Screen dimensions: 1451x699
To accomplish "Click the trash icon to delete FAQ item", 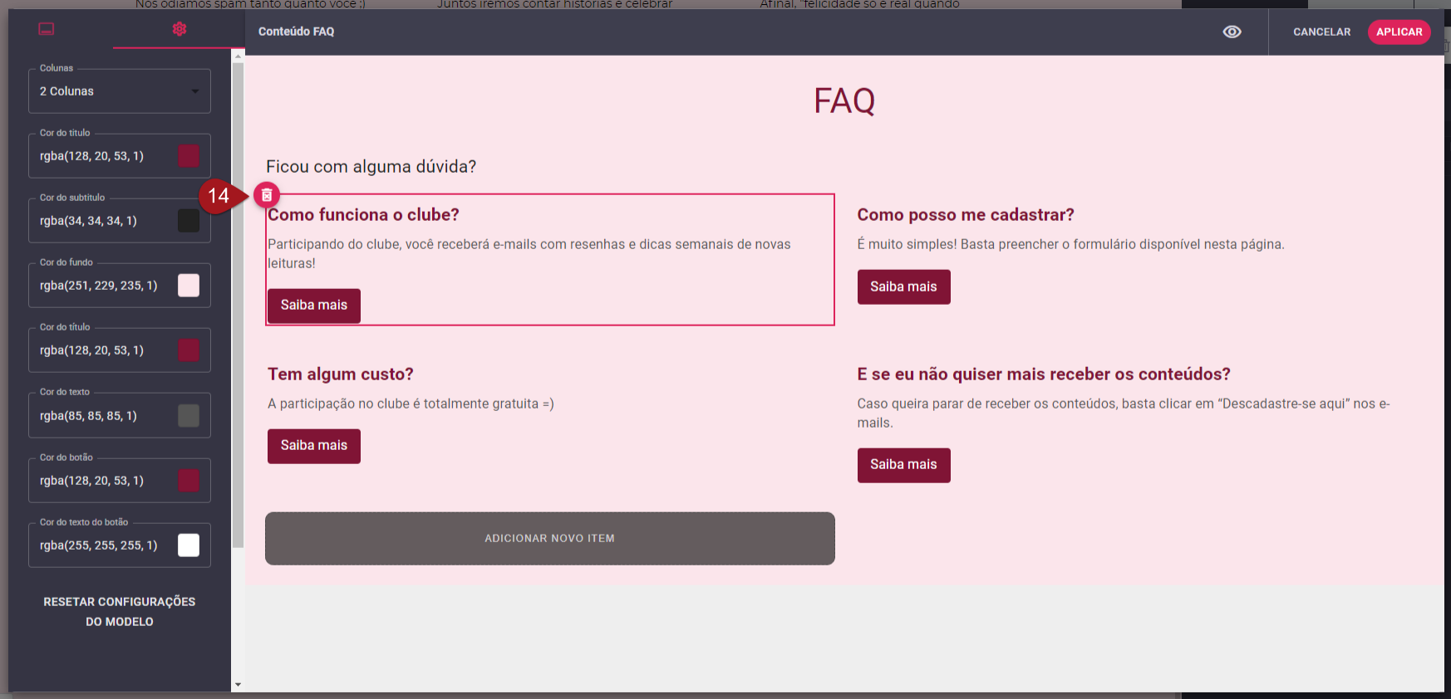I will (x=267, y=195).
